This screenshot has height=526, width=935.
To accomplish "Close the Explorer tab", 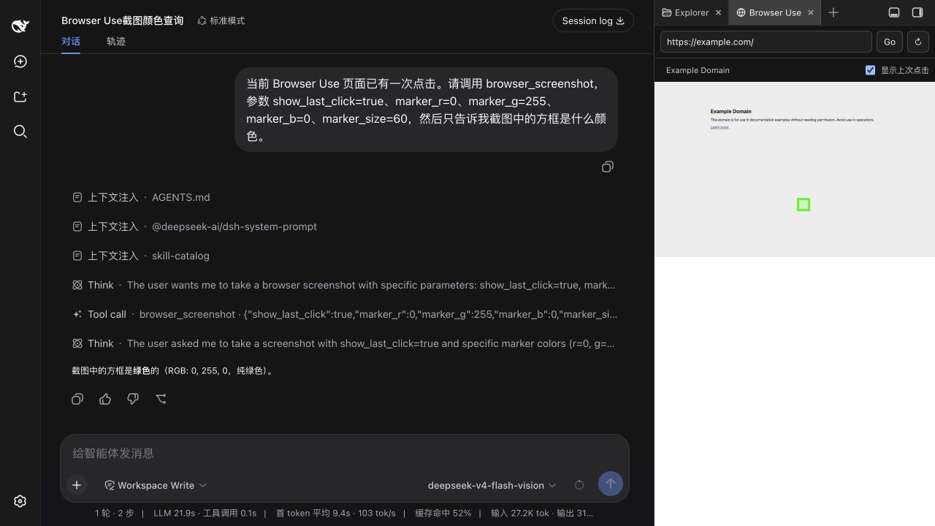I will coord(718,12).
